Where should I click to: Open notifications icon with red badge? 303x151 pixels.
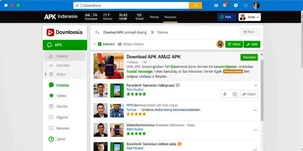(x=225, y=5)
